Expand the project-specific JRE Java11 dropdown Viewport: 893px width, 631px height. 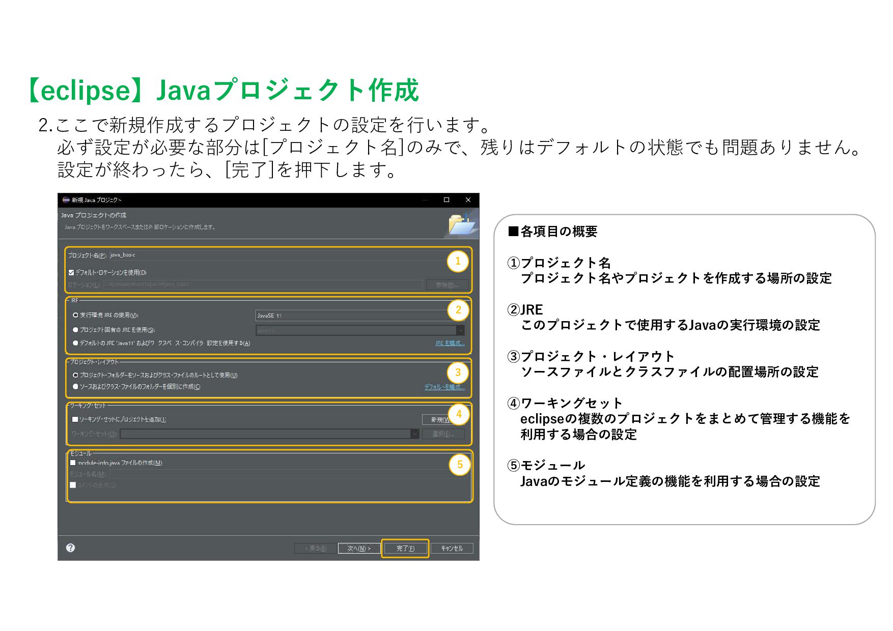tap(360, 330)
